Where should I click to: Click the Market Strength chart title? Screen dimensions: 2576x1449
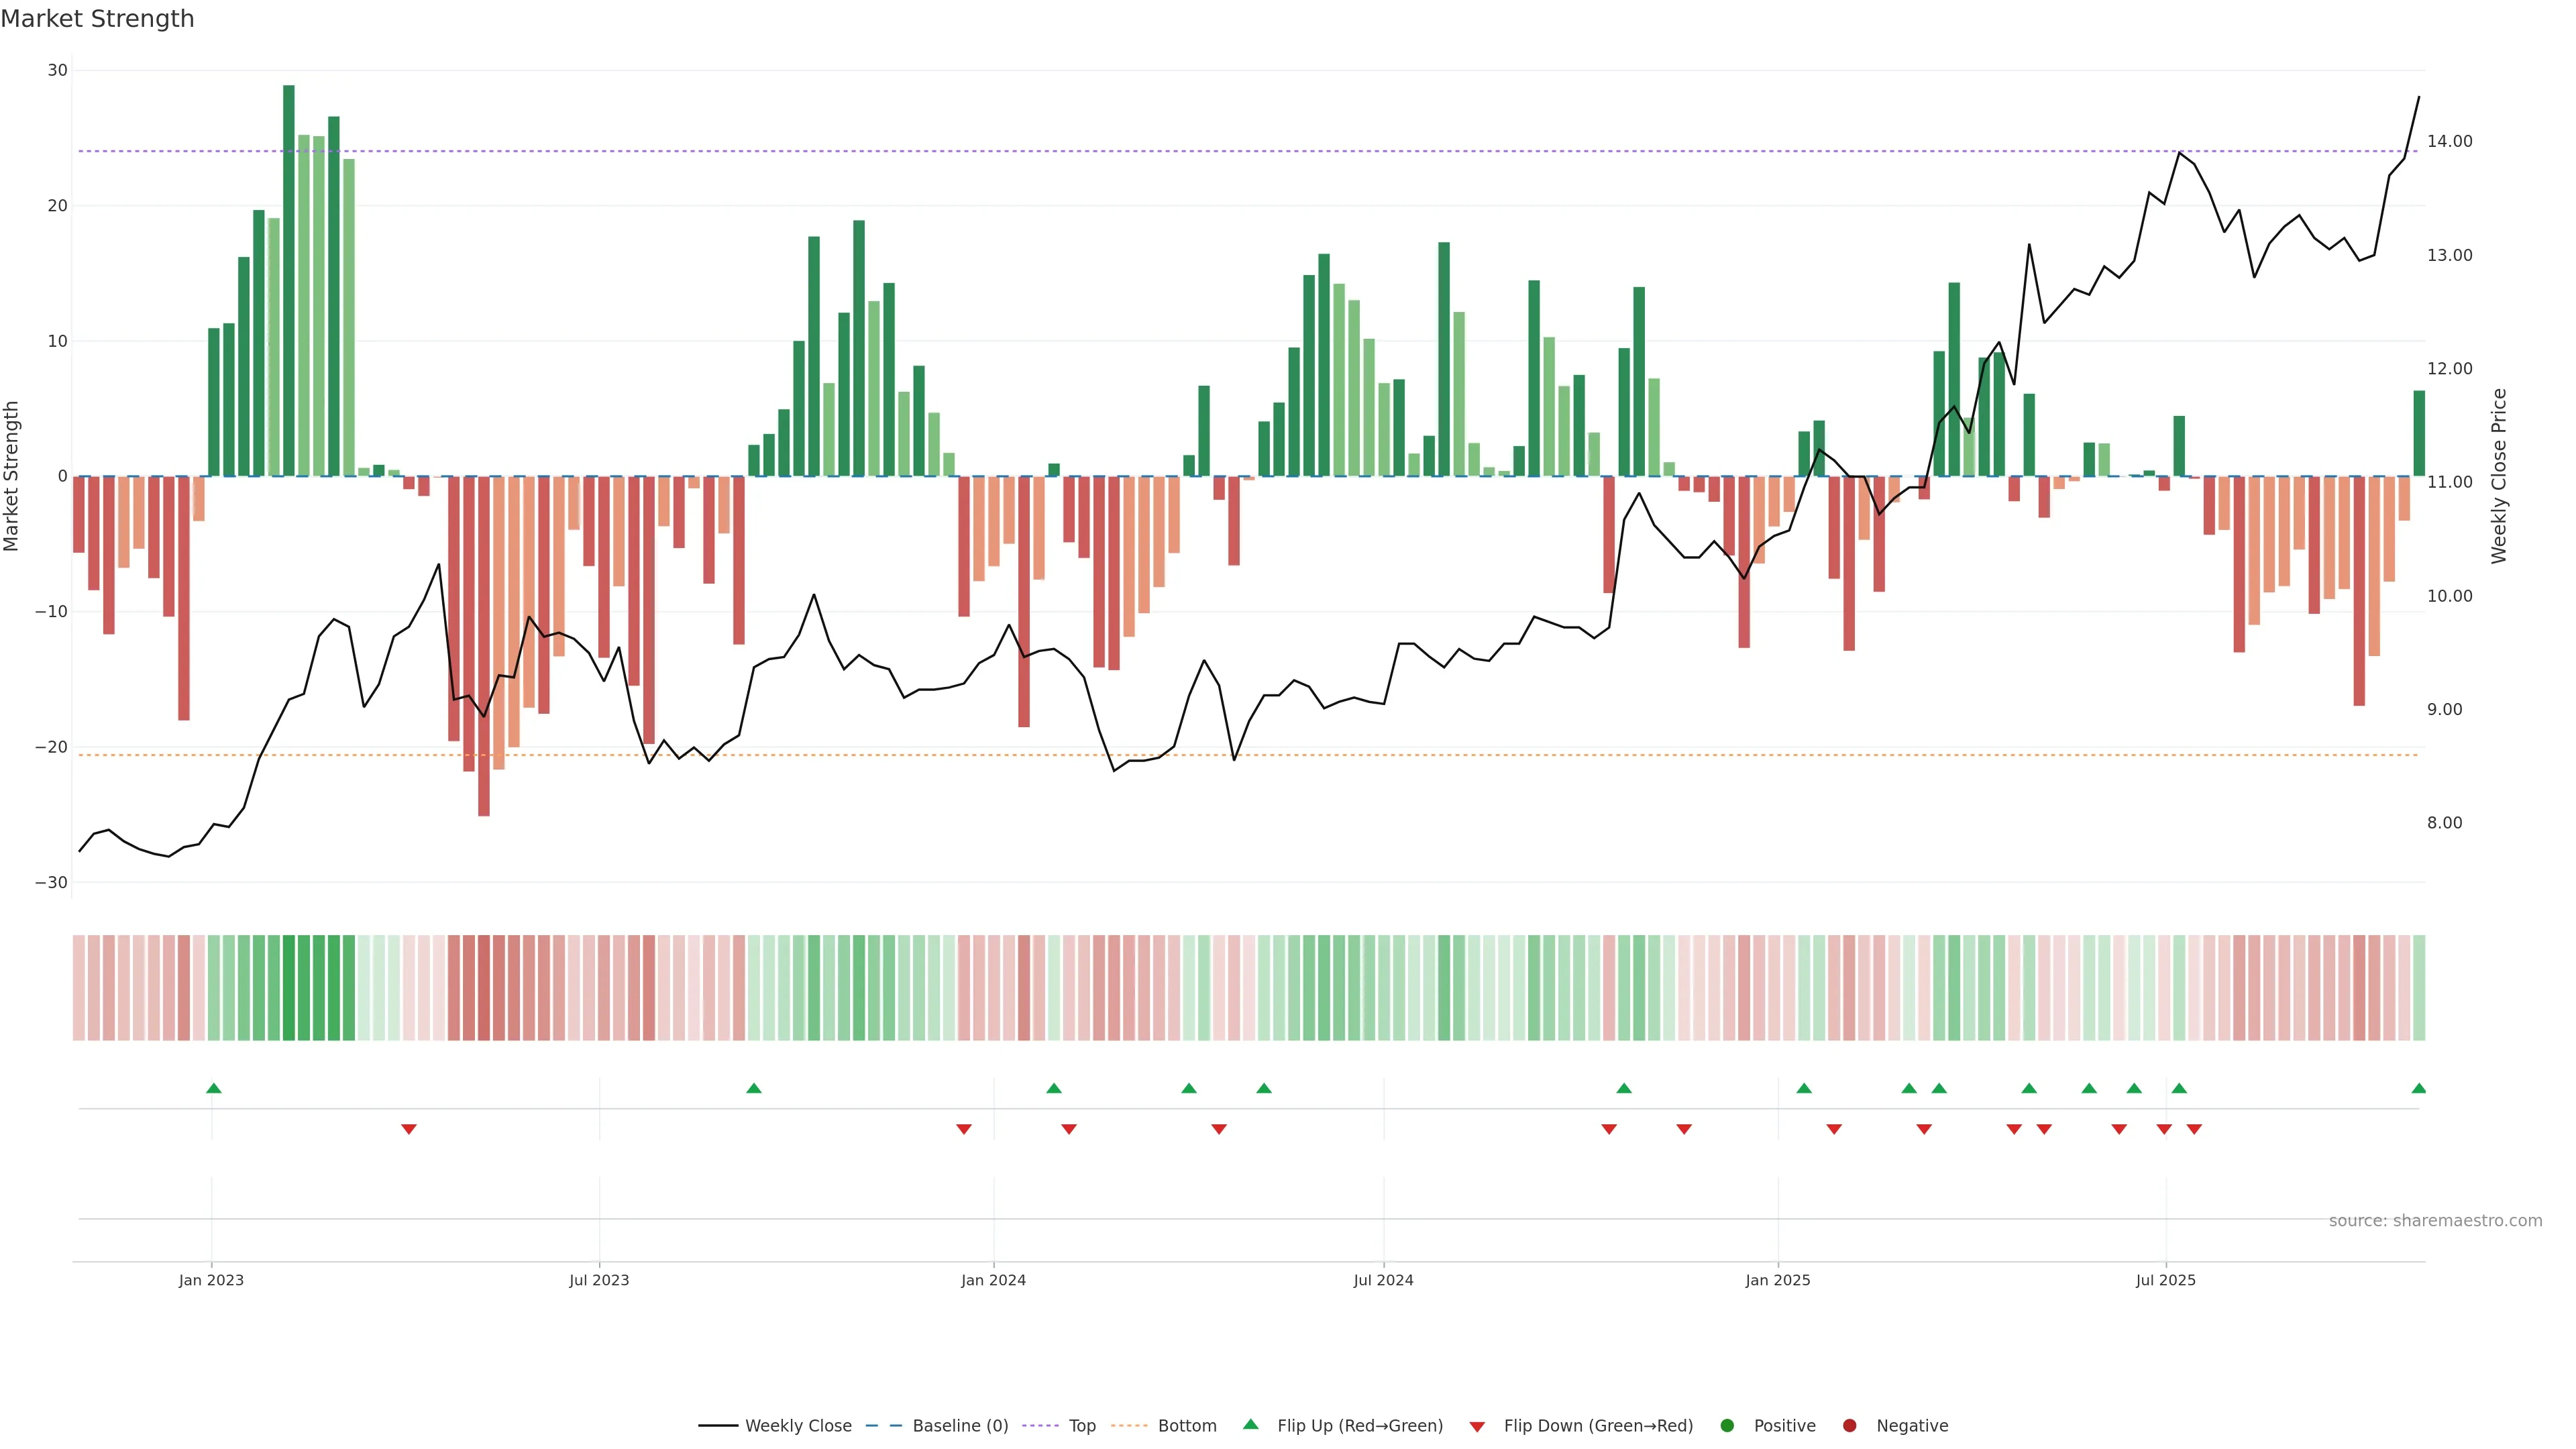pos(97,19)
